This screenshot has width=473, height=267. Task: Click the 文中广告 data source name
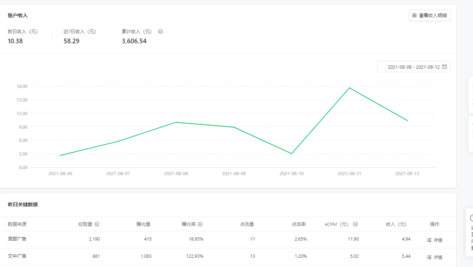[x=17, y=256]
